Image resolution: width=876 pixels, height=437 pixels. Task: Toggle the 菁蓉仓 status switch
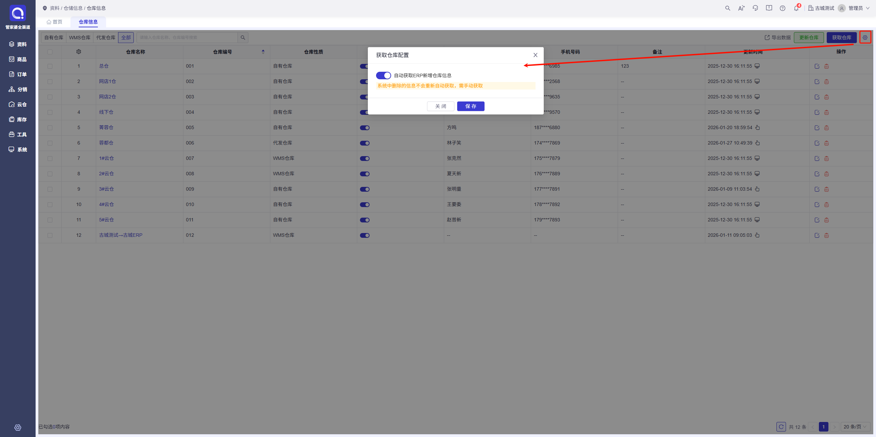(365, 128)
